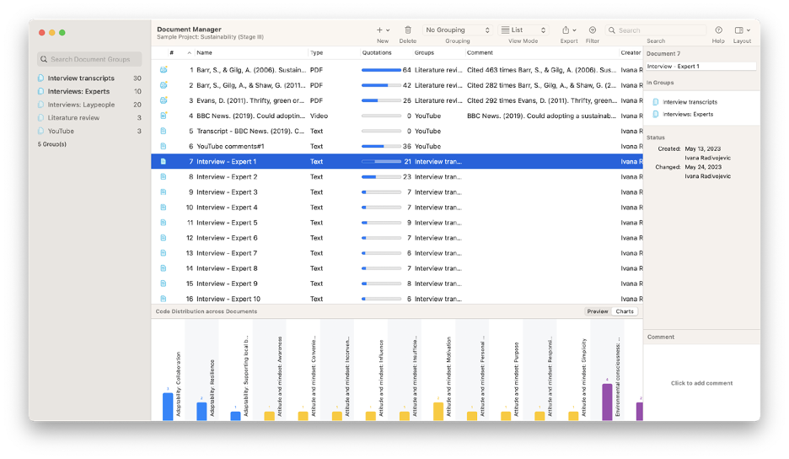Click the text icon of Transcript - BBC News row

coord(164,131)
